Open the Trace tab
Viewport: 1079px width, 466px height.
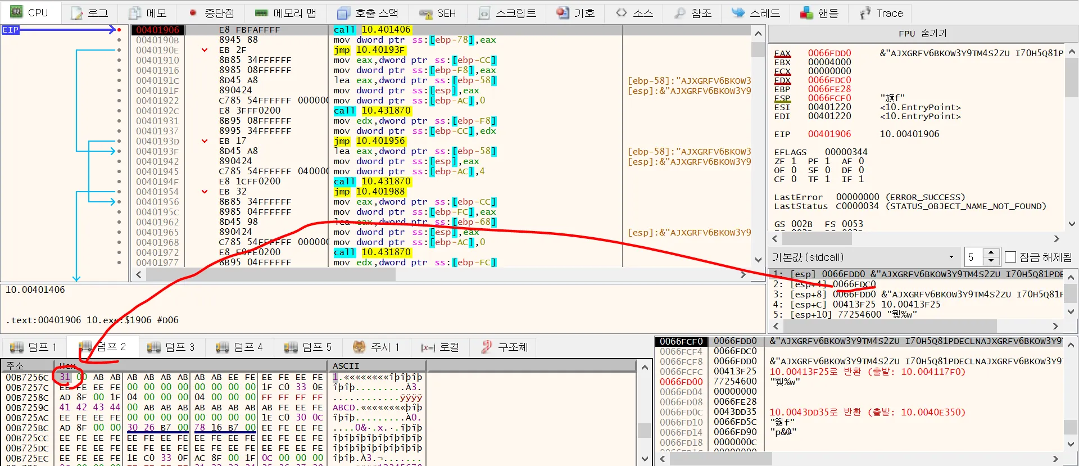[881, 13]
